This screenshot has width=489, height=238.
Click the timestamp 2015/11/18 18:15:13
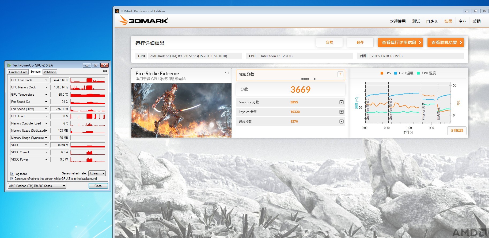tap(387, 56)
